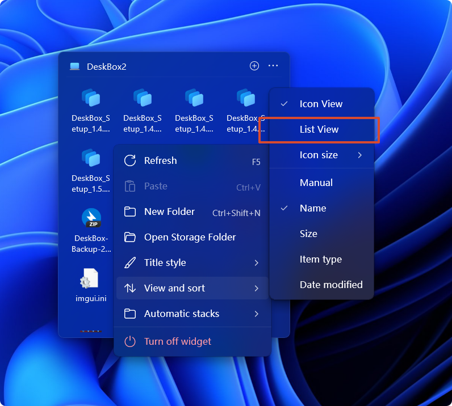Viewport: 452px width, 406px height.
Task: Click the F5 shortcut label
Action: (x=256, y=162)
